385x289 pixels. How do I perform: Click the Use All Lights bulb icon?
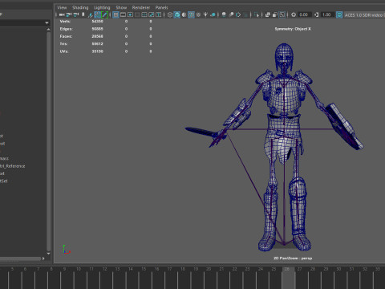pos(205,14)
